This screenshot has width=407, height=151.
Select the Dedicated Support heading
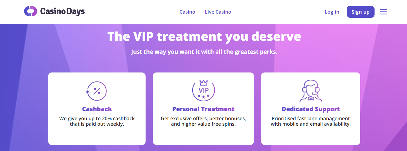[x=311, y=109]
